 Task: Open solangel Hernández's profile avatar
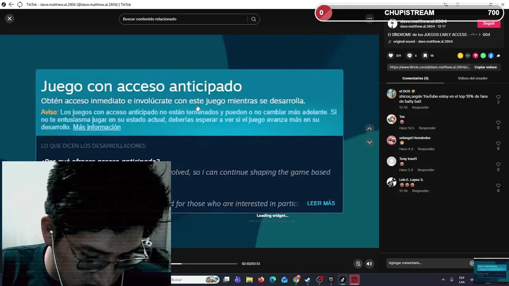pyautogui.click(x=392, y=140)
